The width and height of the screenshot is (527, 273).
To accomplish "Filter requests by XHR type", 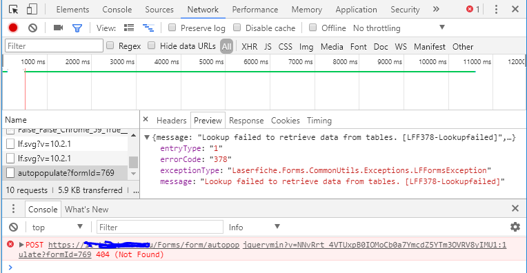I will (x=250, y=47).
